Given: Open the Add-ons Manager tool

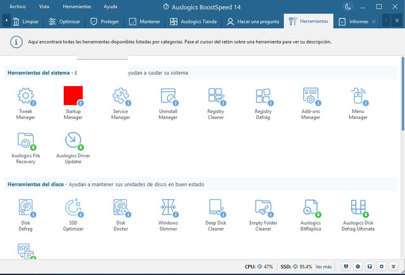Looking at the screenshot, I should [311, 104].
